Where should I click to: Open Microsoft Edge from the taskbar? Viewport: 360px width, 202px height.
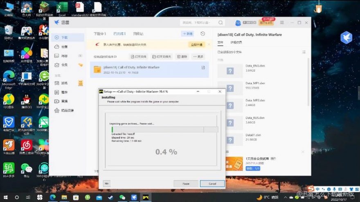point(53,197)
